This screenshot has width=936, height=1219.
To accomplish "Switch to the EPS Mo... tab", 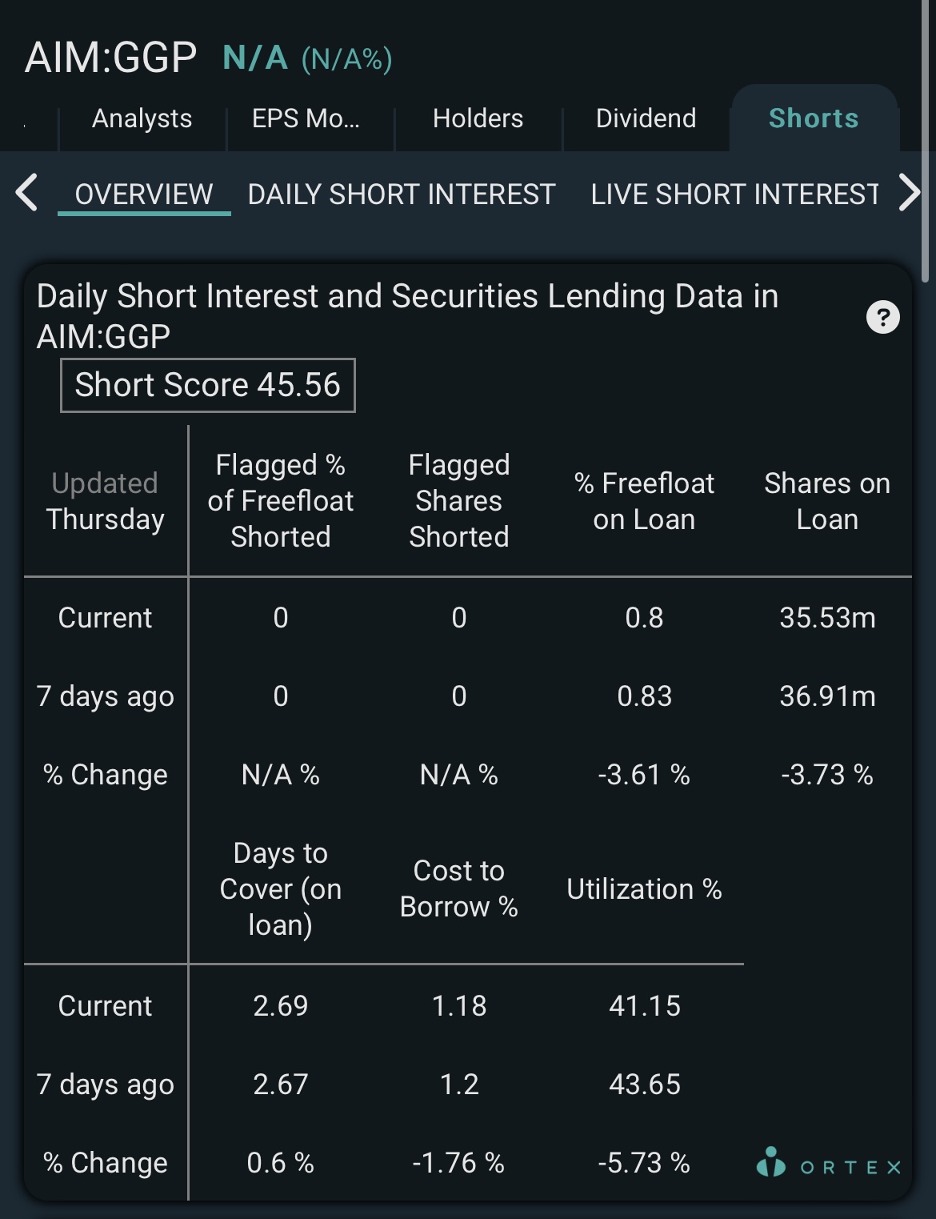I will 306,118.
